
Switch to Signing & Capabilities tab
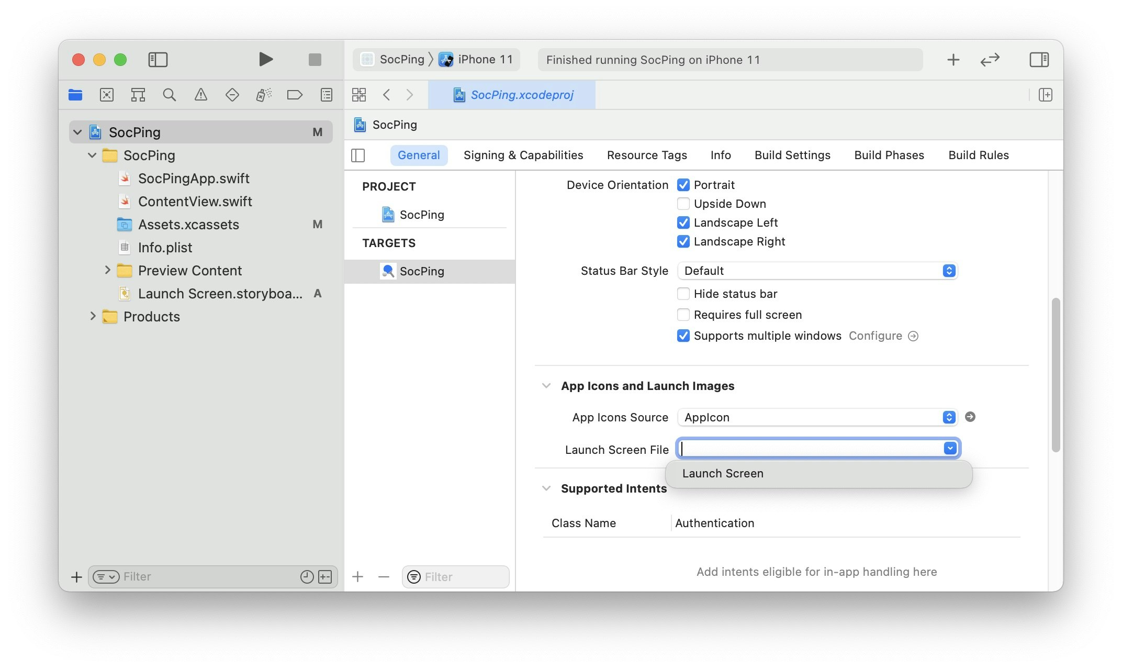coord(523,155)
